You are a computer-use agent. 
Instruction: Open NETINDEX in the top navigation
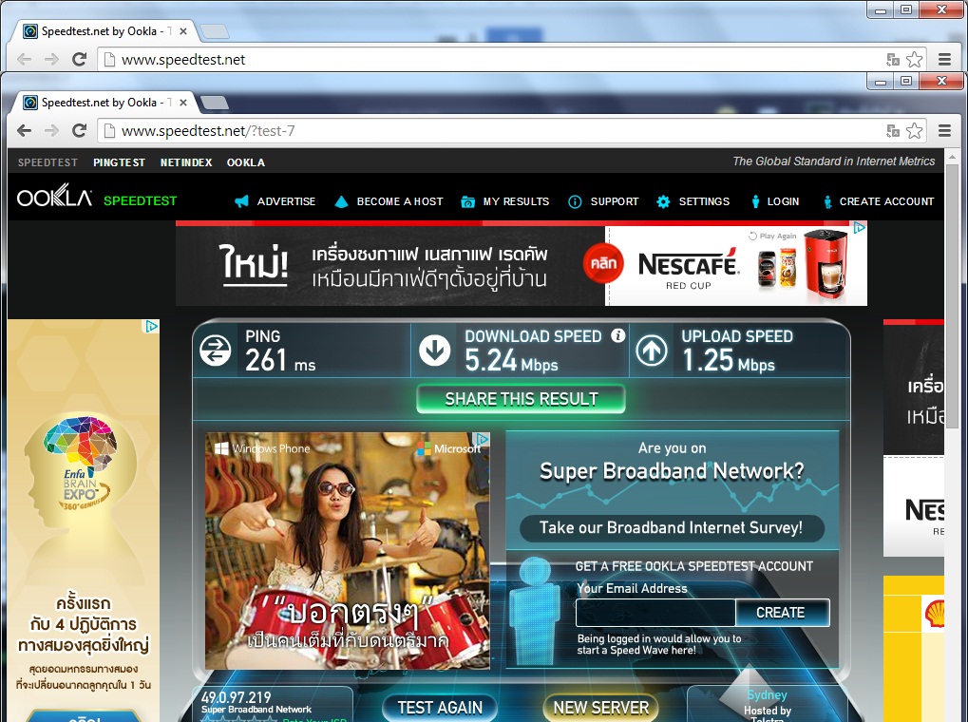186,162
